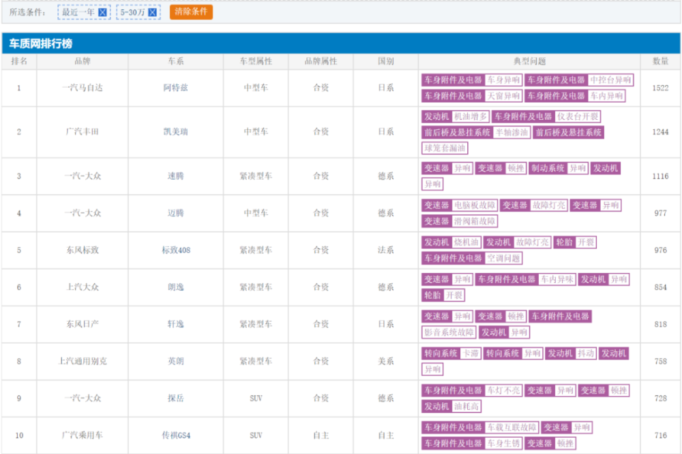The image size is (682, 454).
Task: Select the 一汽马自达 brand cell
Action: (x=83, y=88)
